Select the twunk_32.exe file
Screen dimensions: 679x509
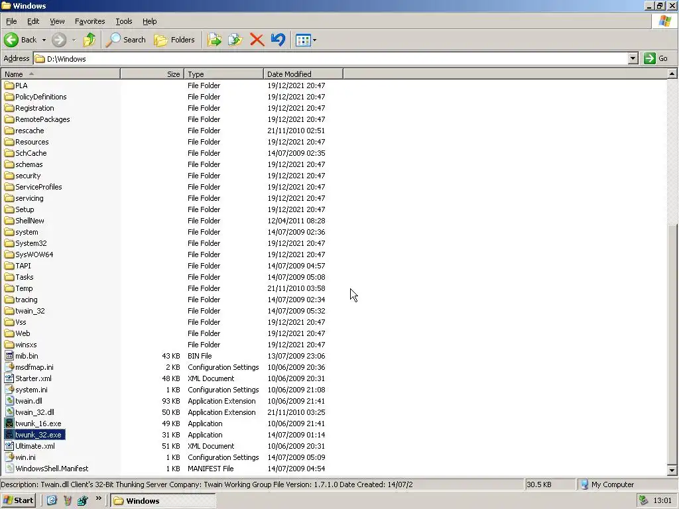click(34, 435)
